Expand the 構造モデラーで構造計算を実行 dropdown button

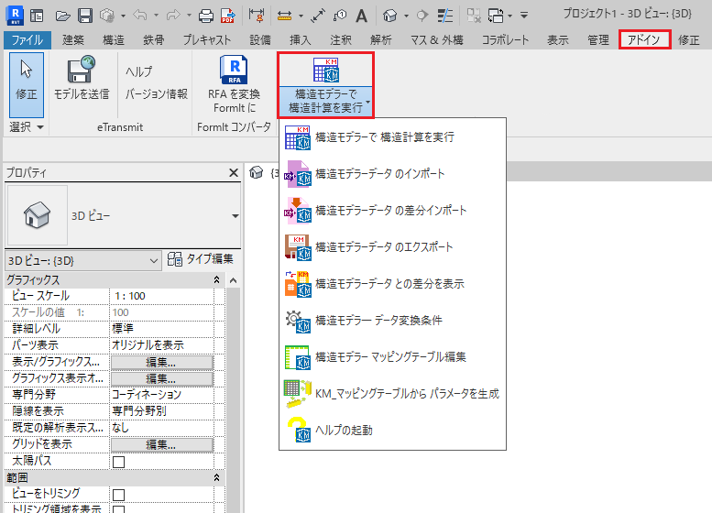click(367, 103)
